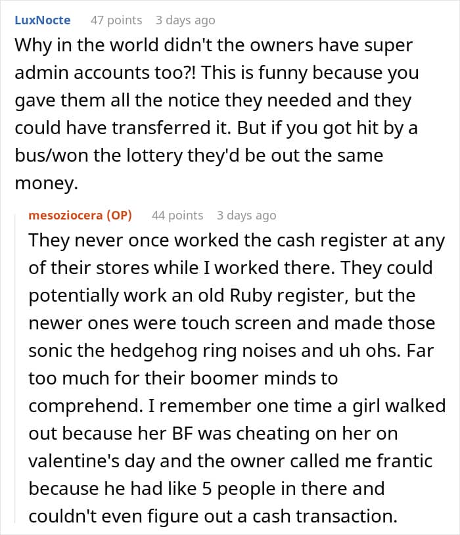The width and height of the screenshot is (460, 535).
Task: Click the "47 points" score label
Action: (x=116, y=20)
